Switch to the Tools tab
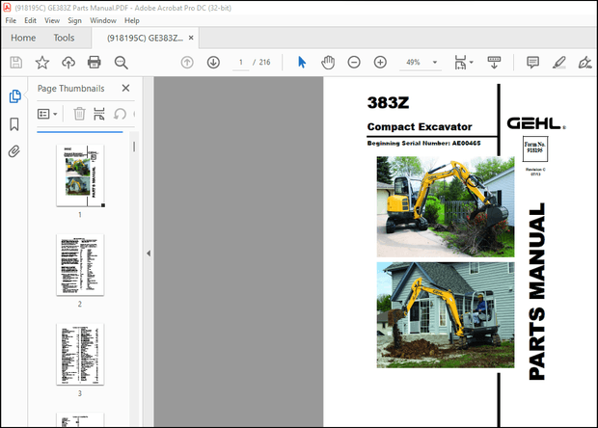The height and width of the screenshot is (428, 598). pyautogui.click(x=64, y=38)
